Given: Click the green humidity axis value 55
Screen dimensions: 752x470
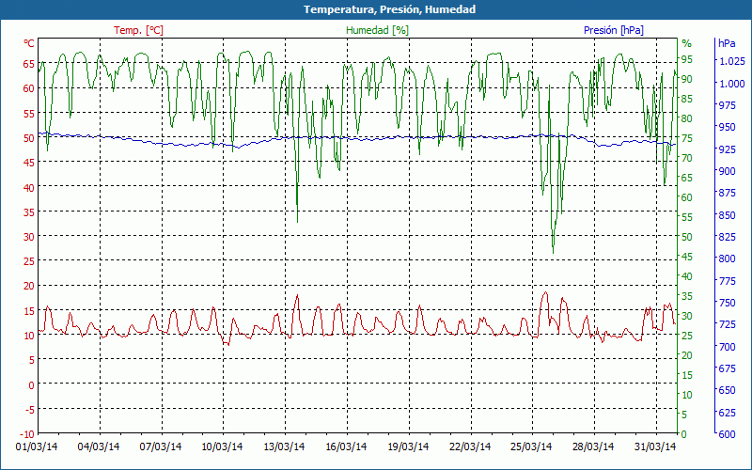Looking at the screenshot, I should click(687, 217).
